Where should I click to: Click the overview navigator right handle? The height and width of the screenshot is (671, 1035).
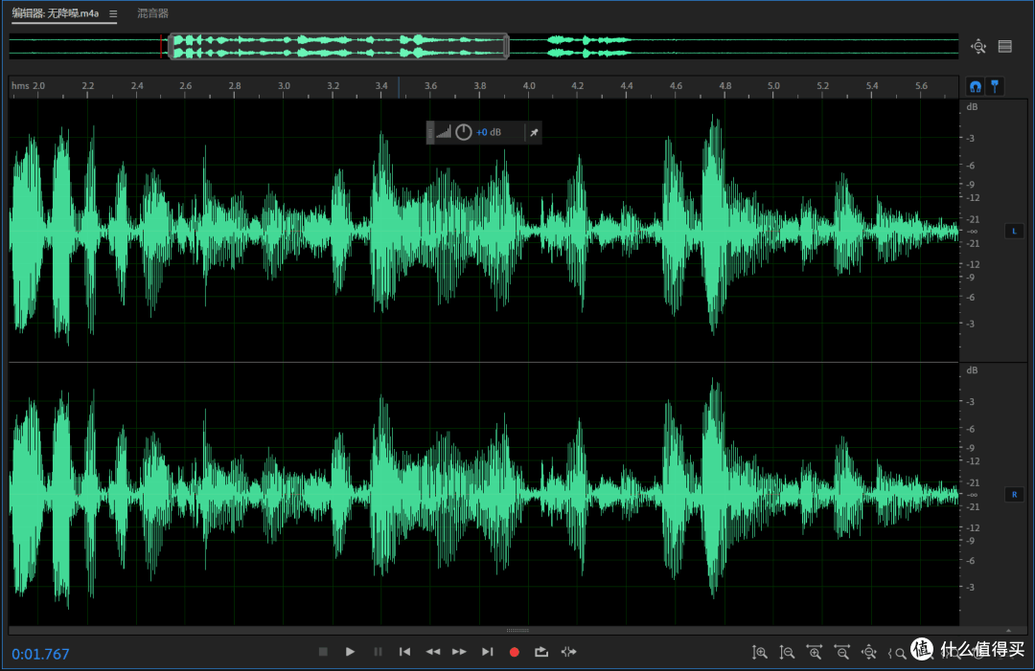point(506,46)
